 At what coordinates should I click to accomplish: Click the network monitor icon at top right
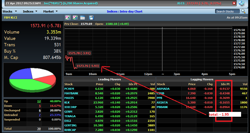pos(242,3)
